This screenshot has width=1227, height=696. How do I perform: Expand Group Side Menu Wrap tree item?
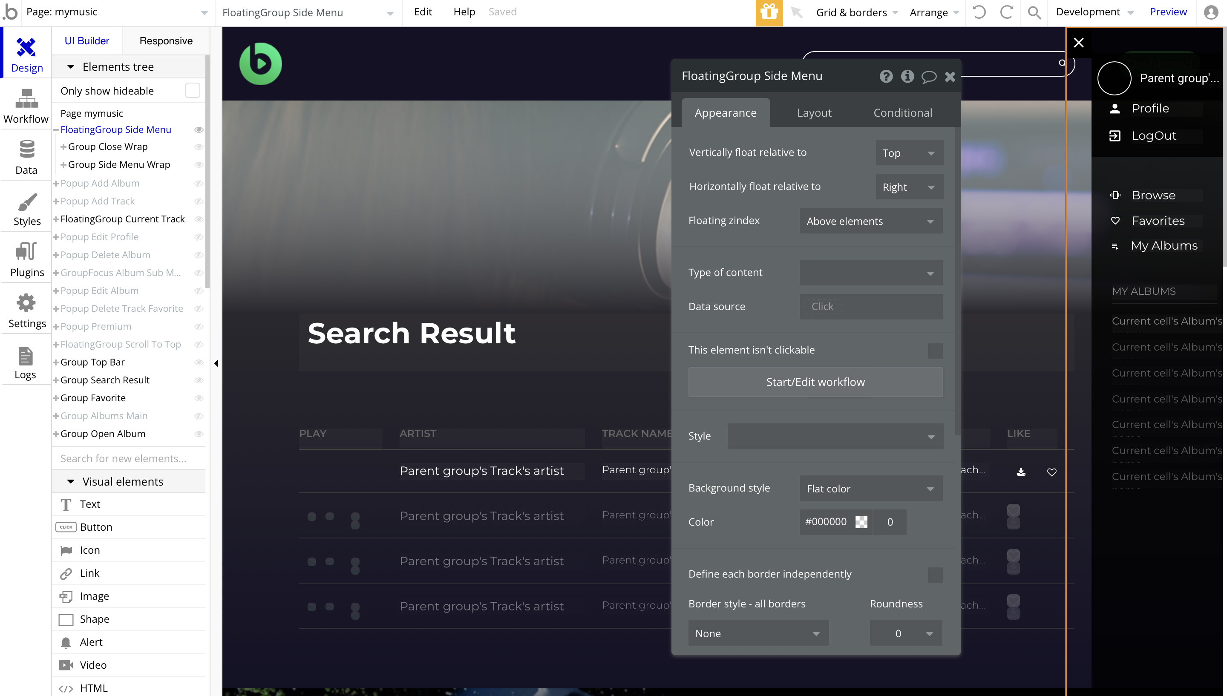pyautogui.click(x=63, y=164)
